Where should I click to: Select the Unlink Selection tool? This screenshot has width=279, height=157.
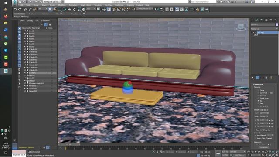pyautogui.click(x=30, y=10)
